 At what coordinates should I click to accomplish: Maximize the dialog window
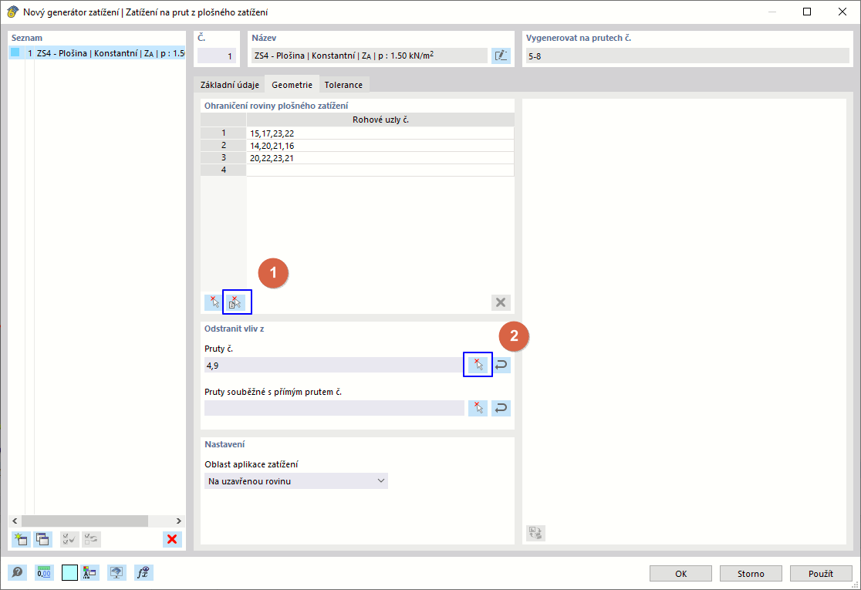[807, 12]
